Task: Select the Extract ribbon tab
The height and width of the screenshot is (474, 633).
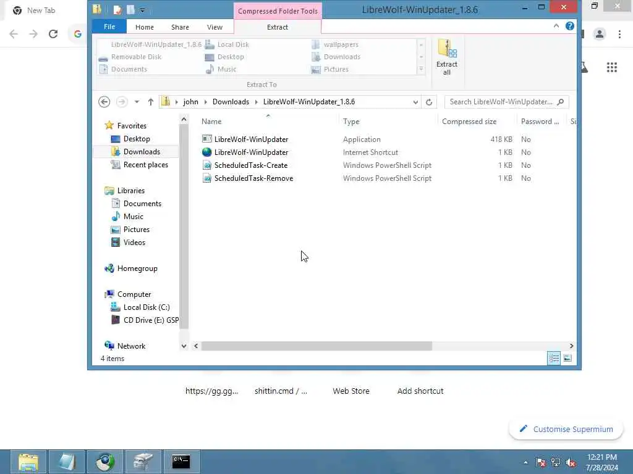Action: pyautogui.click(x=278, y=27)
